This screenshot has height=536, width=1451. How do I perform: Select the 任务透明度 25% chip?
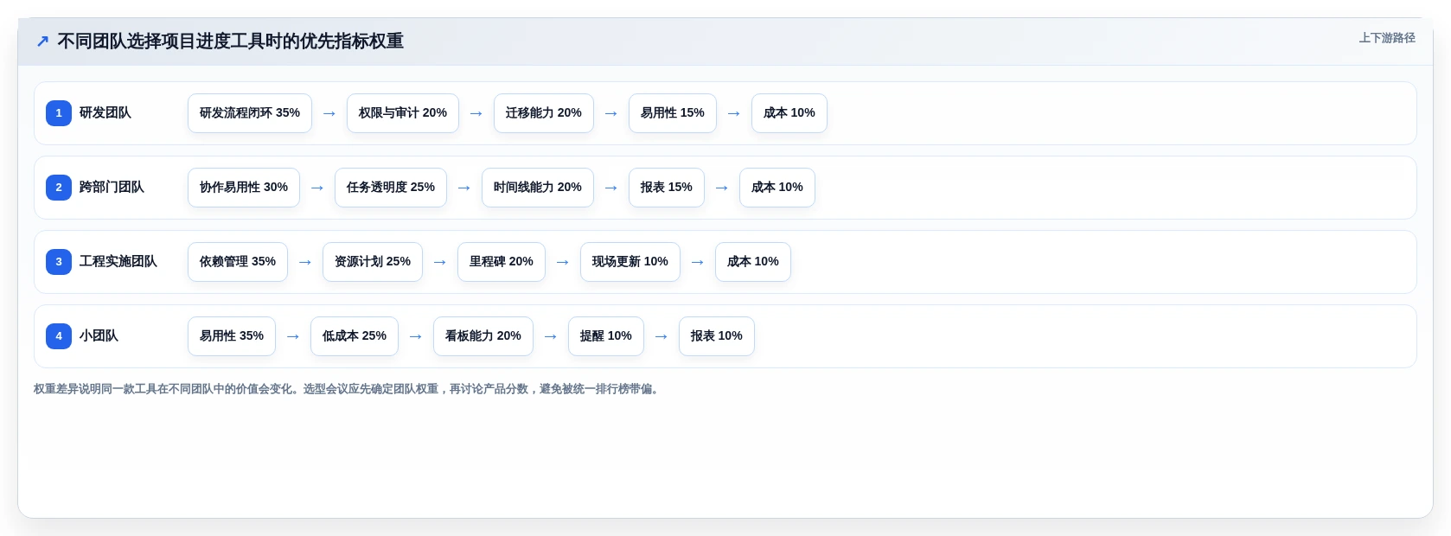pos(391,188)
